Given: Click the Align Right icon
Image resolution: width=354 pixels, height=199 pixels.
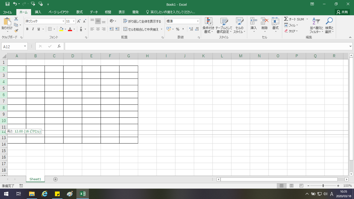Looking at the screenshot, I should pyautogui.click(x=104, y=29).
